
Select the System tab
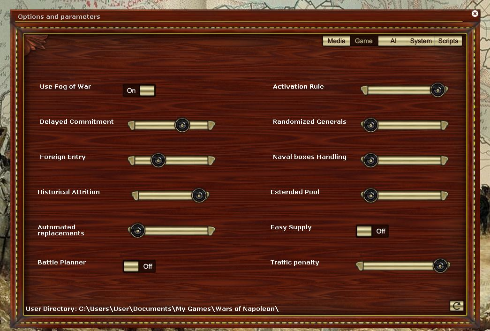421,41
